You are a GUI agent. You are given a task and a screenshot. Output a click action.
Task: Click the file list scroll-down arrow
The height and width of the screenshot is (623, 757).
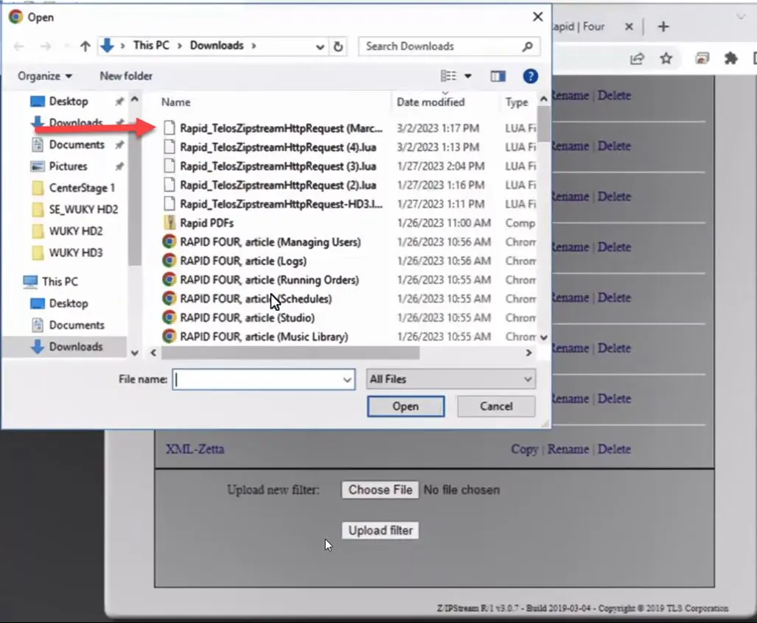pyautogui.click(x=544, y=337)
